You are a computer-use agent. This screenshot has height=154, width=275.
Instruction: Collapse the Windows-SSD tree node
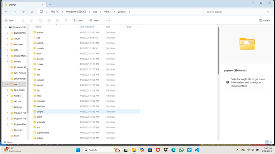coord(6,27)
